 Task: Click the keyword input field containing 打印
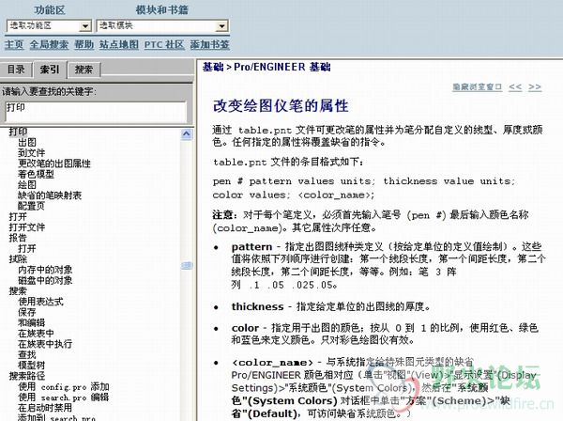pos(96,112)
